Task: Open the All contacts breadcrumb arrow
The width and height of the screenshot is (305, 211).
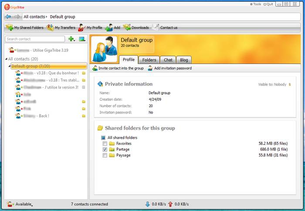Action: pyautogui.click(x=47, y=17)
